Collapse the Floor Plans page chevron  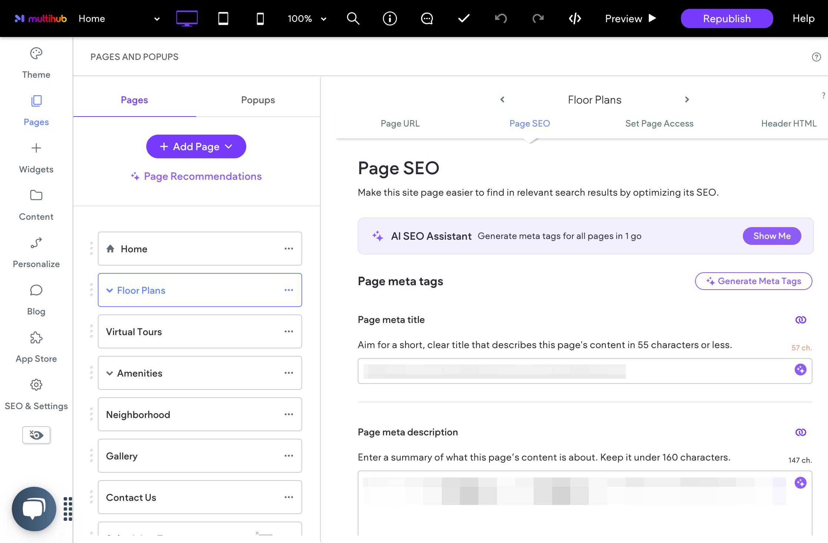pos(110,290)
